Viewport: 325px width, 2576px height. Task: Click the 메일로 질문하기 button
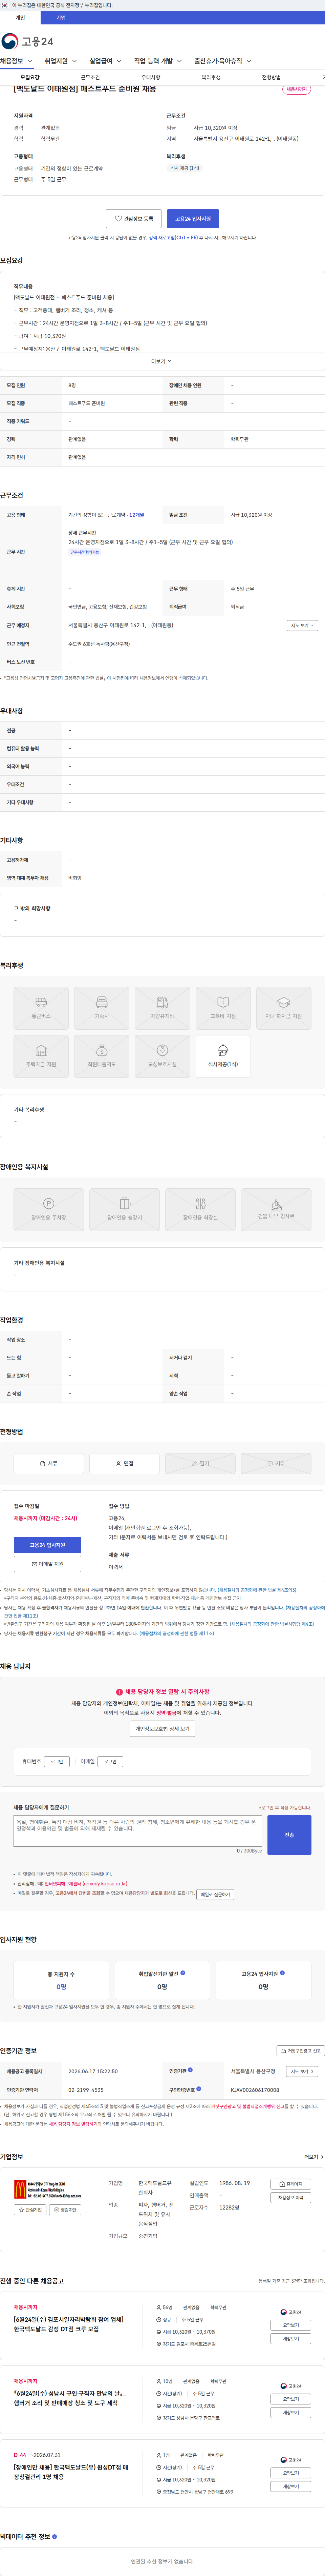click(x=215, y=1894)
